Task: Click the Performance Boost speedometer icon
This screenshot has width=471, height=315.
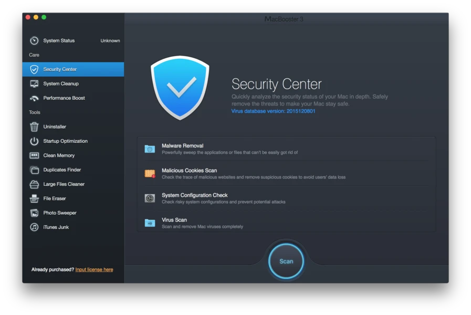Action: 34,98
